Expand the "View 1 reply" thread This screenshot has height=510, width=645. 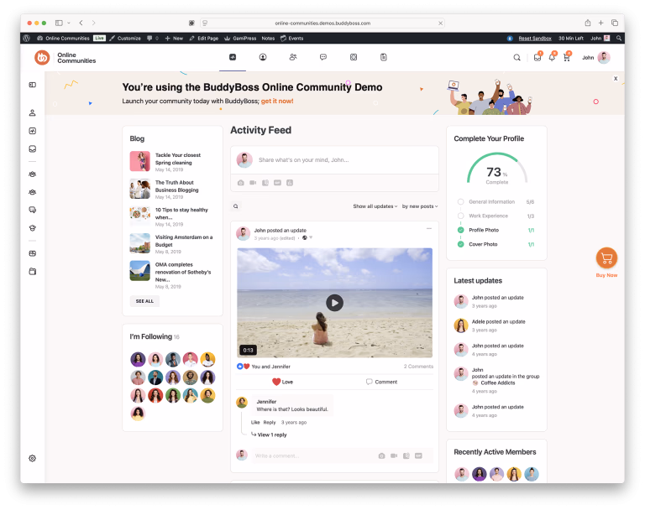[270, 435]
